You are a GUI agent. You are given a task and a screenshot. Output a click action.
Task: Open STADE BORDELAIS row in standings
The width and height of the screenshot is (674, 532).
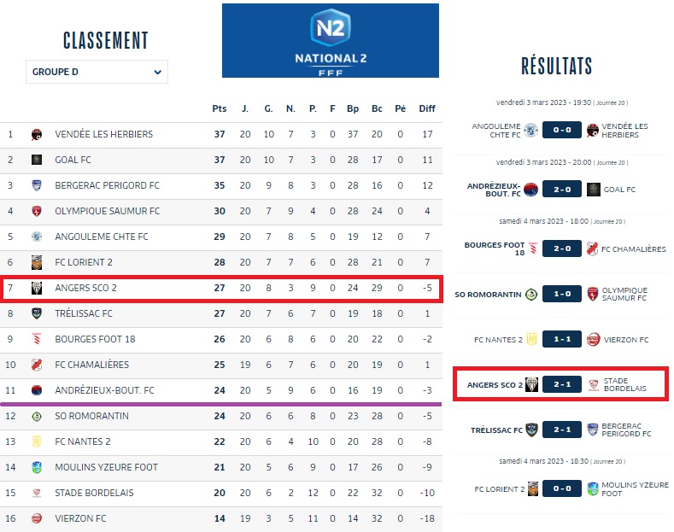221,493
